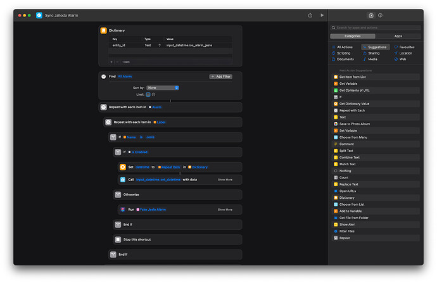Viewport: 437px width, 283px height.
Task: Remove dictionary item with minus button
Action: point(117,62)
